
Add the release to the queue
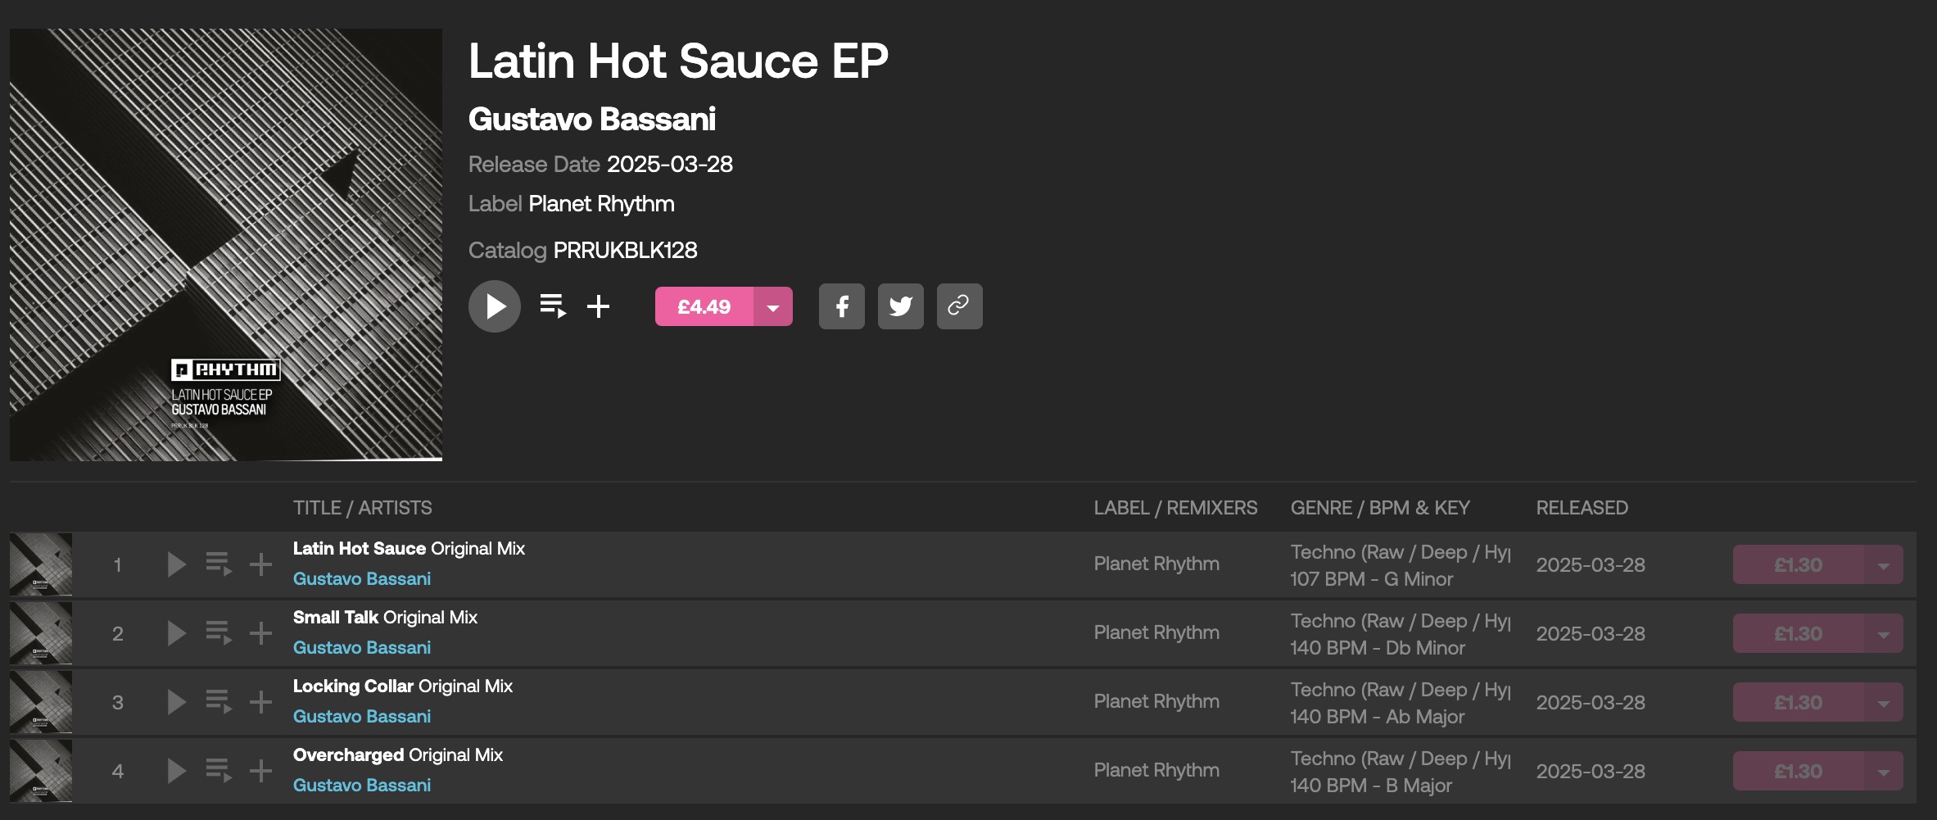(553, 306)
